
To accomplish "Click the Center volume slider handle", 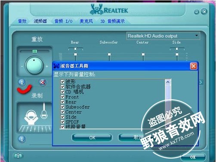I will 143,55.
